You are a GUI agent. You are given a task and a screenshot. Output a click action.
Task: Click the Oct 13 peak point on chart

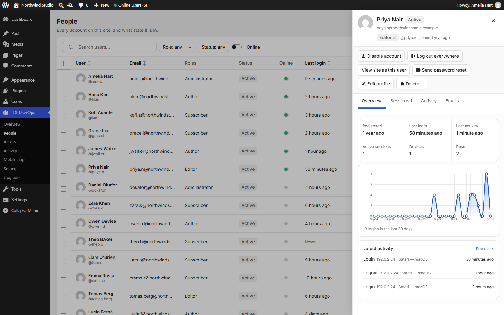[486, 174]
